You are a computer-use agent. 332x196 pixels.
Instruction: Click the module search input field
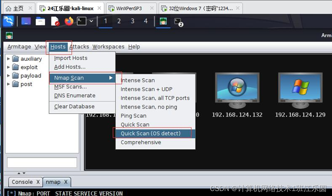click(42, 163)
